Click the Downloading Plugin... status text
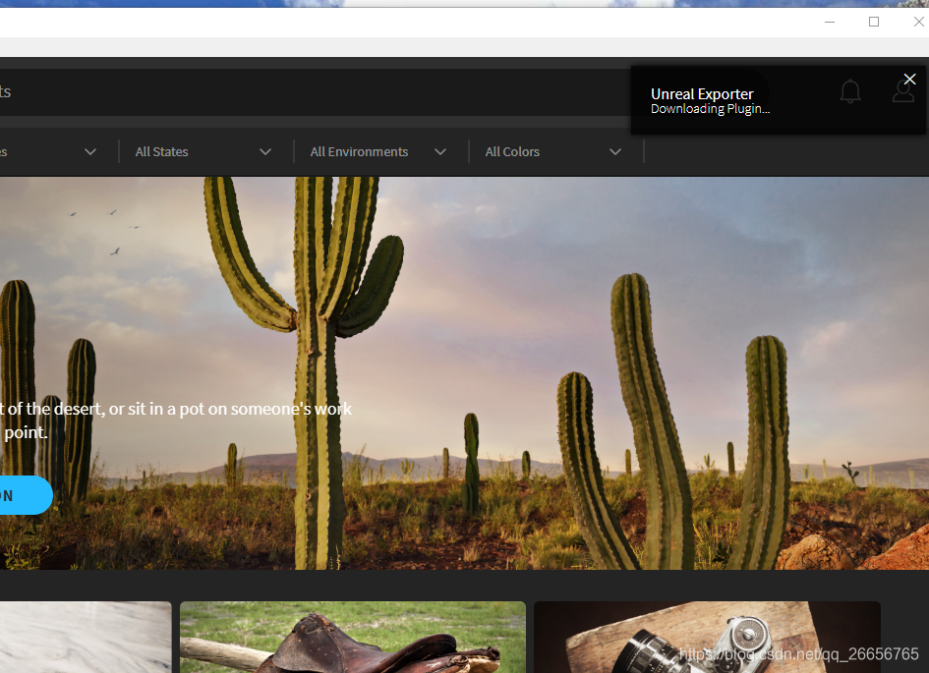Screen dimensions: 929x673 [x=710, y=109]
